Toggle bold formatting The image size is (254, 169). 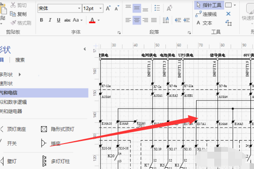41,20
